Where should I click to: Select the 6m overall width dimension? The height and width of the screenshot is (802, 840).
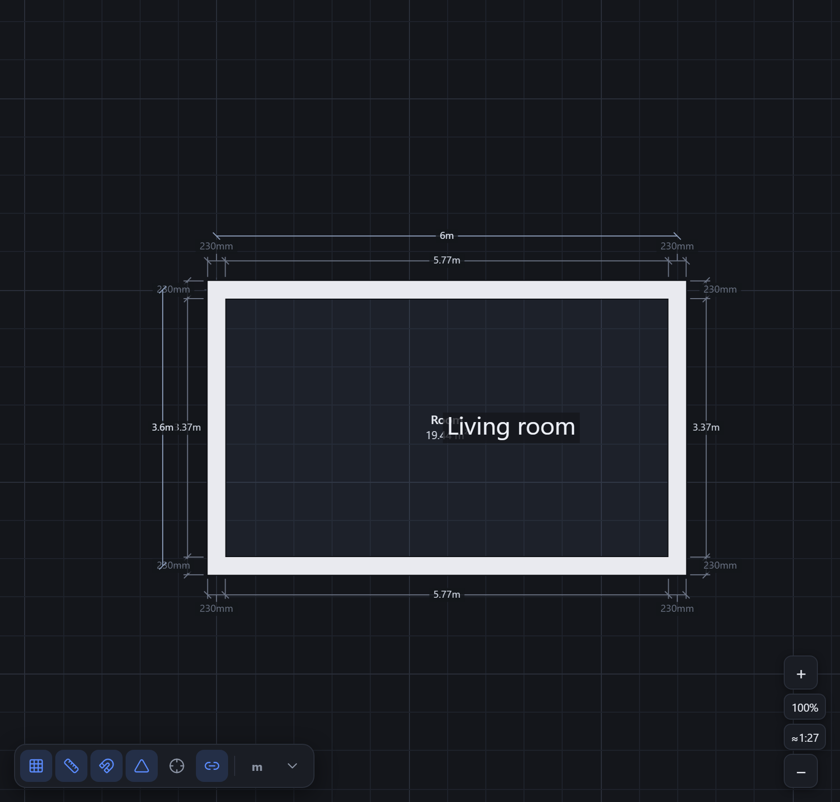point(447,235)
